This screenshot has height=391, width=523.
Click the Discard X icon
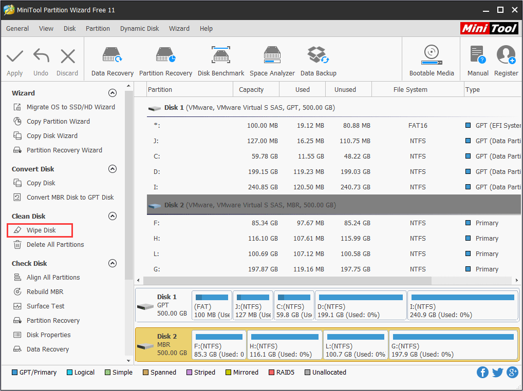pos(68,56)
